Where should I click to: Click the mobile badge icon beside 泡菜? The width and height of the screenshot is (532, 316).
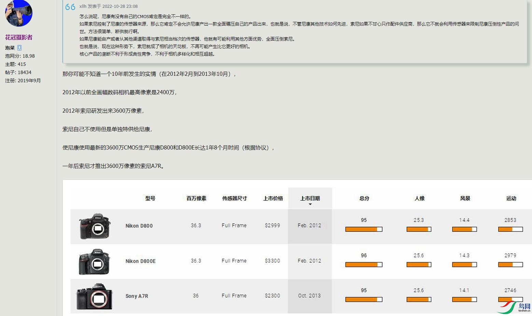[x=19, y=48]
